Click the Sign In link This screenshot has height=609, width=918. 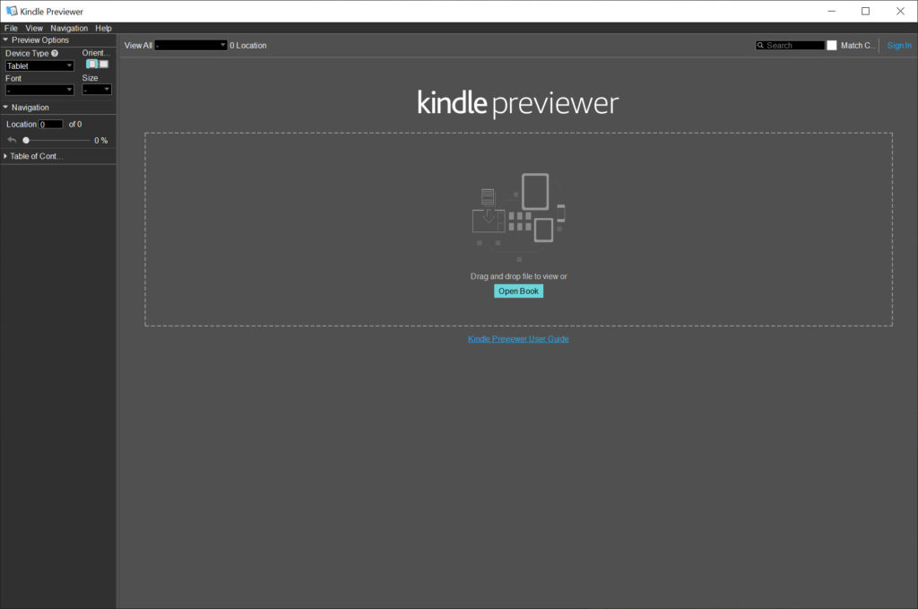tap(899, 45)
